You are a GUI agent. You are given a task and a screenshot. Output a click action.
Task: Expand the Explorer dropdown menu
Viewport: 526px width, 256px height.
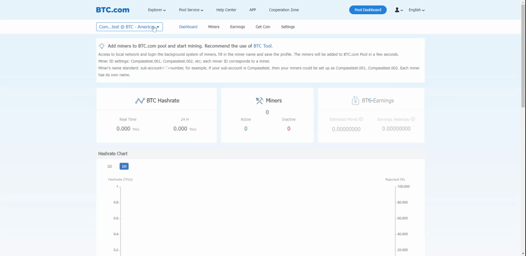coord(157,10)
